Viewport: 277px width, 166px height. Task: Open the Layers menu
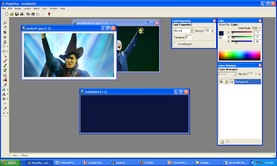27,8
